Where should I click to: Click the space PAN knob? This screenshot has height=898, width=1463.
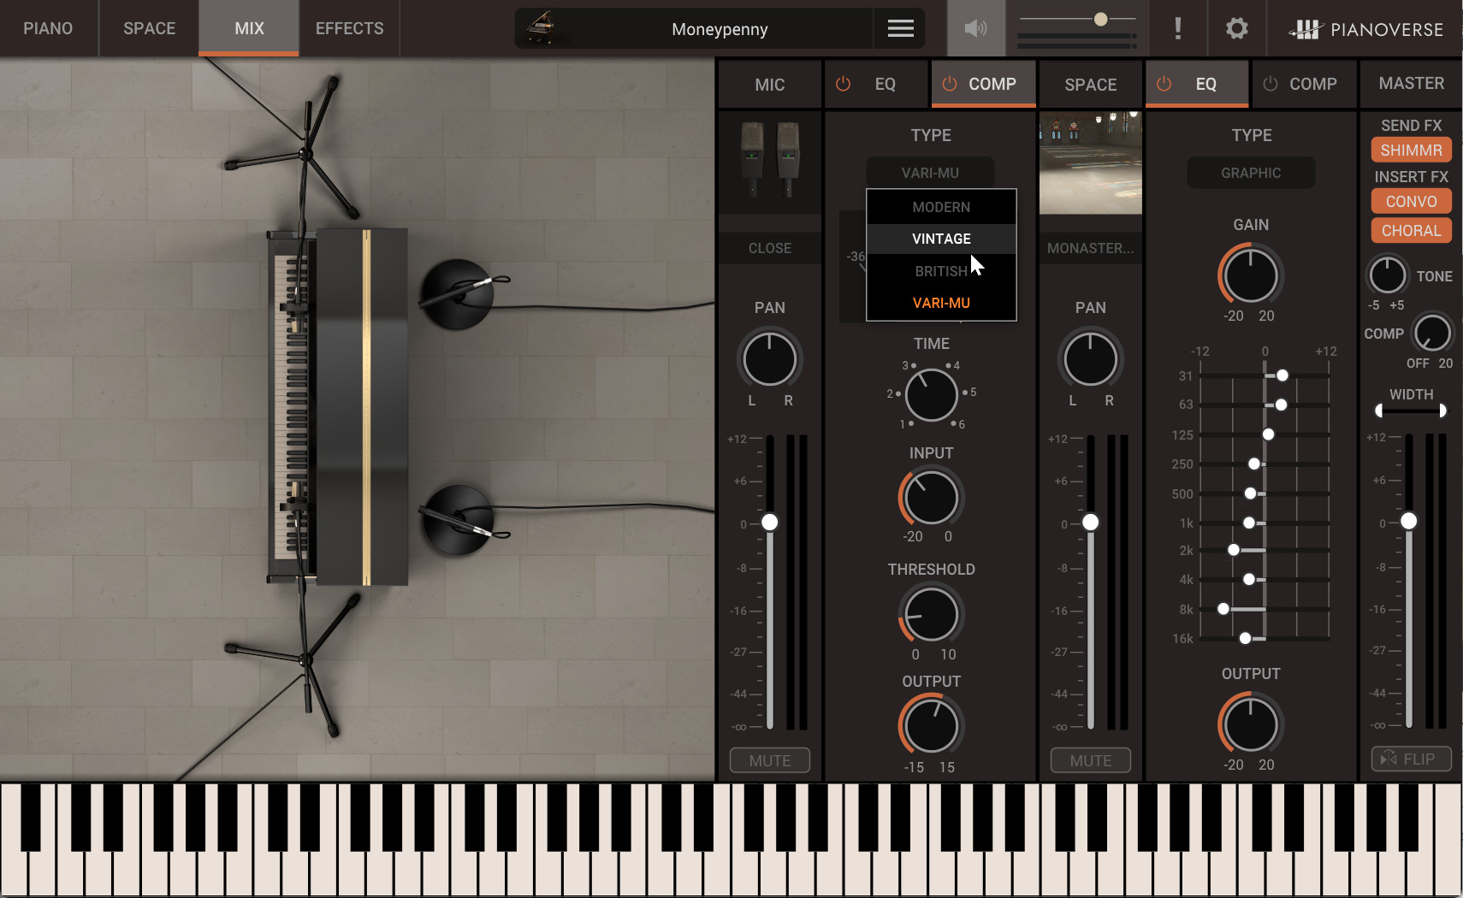(1090, 359)
